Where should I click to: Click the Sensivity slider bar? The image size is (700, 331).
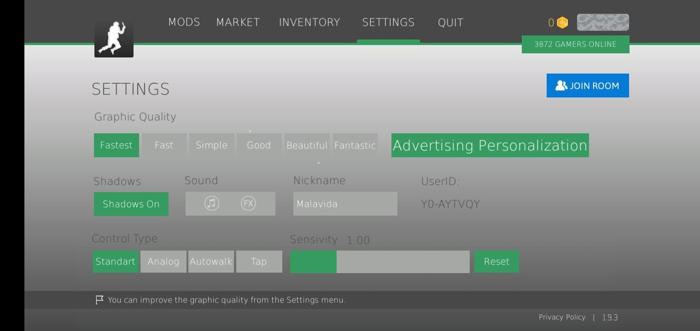pyautogui.click(x=380, y=262)
